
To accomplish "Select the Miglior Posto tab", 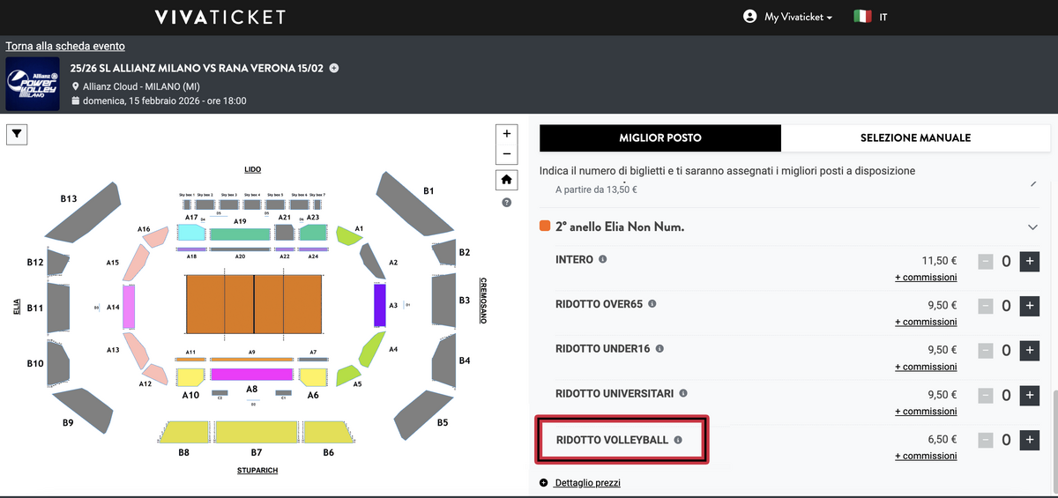I will pyautogui.click(x=660, y=138).
